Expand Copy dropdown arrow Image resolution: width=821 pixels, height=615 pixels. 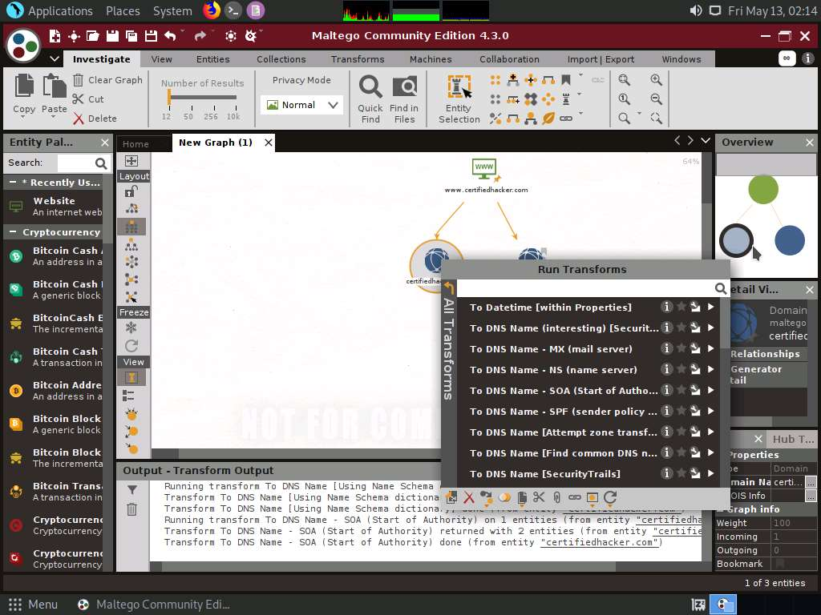[22, 118]
